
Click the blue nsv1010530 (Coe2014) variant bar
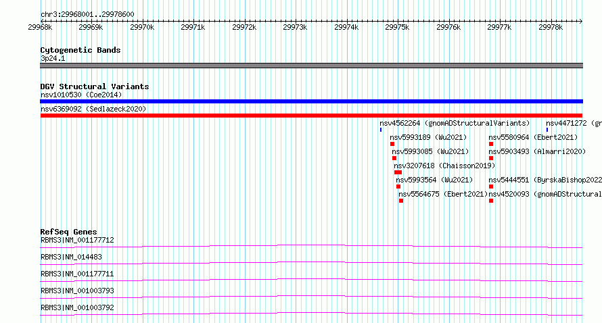coord(311,101)
